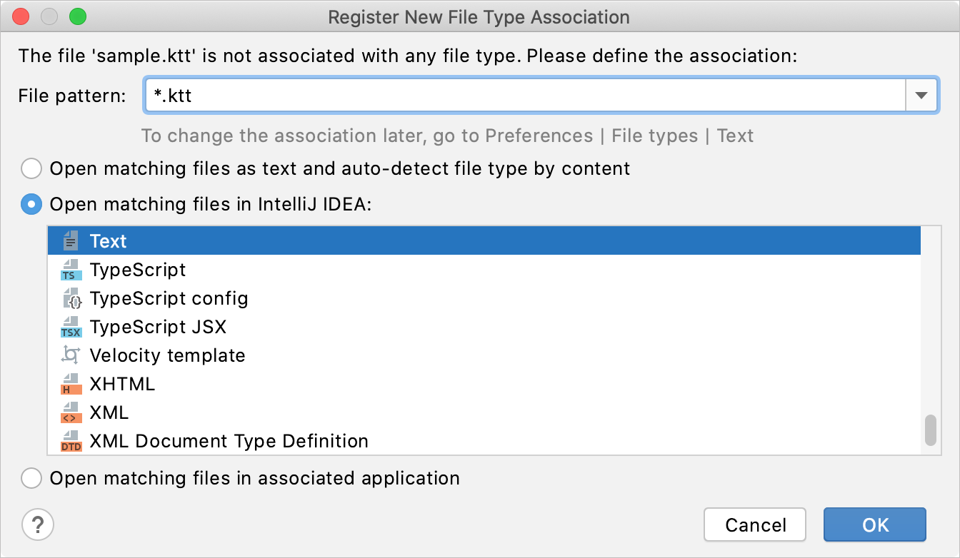
Task: Click the TypeScript file icon
Action: [x=71, y=270]
